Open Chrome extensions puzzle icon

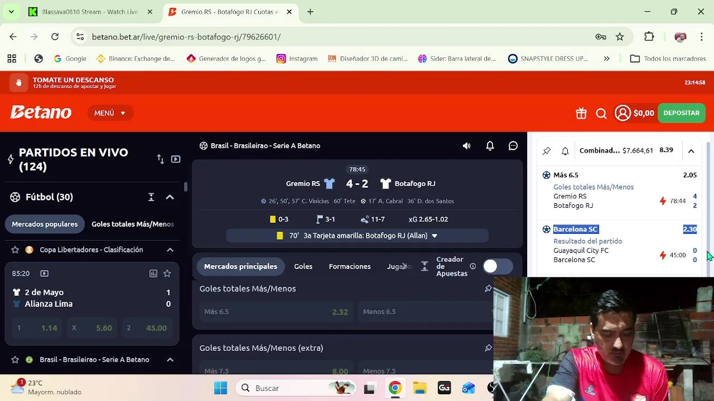click(649, 37)
